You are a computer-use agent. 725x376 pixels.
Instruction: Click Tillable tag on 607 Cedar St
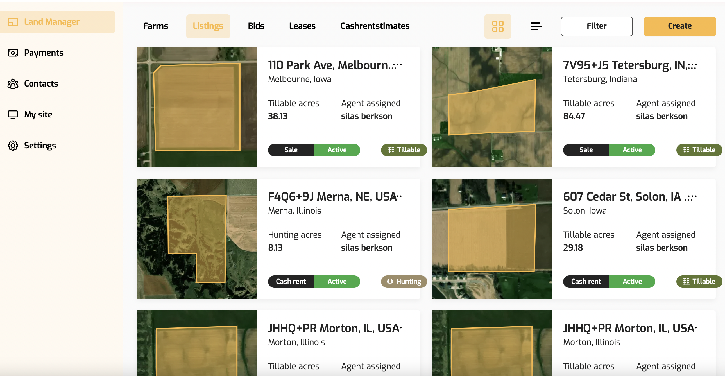[x=699, y=281]
